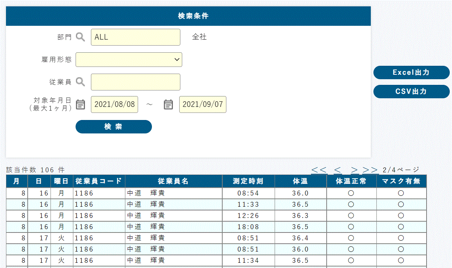Viewport: 452px width, 268px height.
Task: Focus the 部門 field containing ALL
Action: [x=135, y=37]
